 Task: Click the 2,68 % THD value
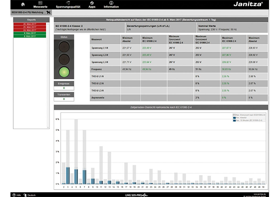coord(252,76)
